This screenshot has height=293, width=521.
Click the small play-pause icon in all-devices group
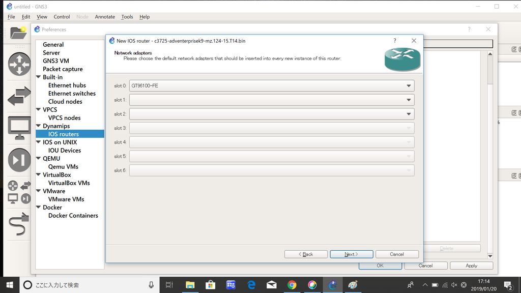pos(25,199)
